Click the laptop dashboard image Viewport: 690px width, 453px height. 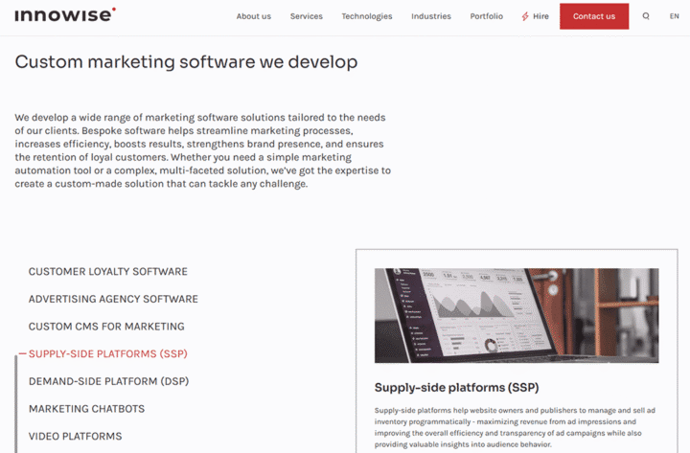516,315
